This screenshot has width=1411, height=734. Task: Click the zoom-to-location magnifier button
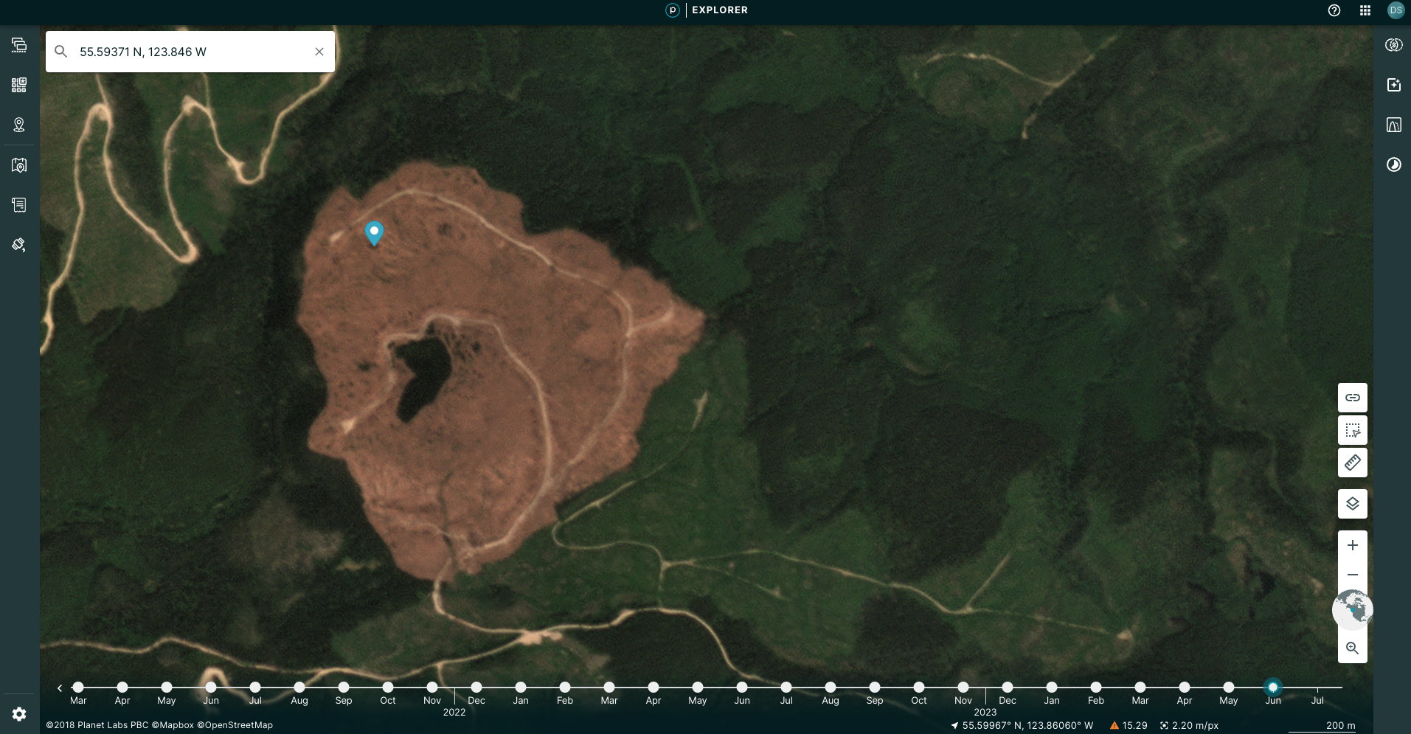[1353, 648]
